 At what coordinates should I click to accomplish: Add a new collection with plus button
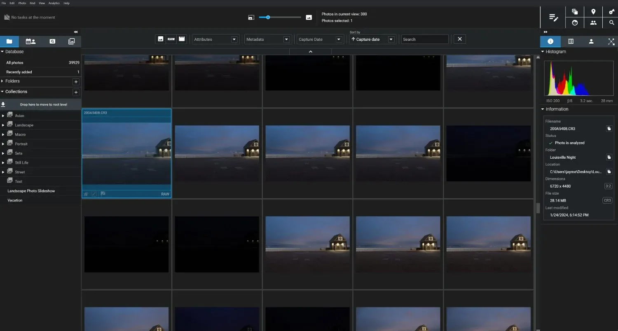pyautogui.click(x=76, y=92)
